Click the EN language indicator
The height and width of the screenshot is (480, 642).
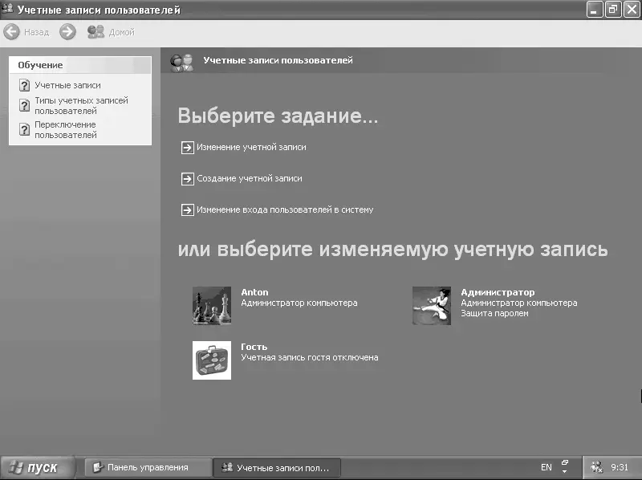point(547,467)
